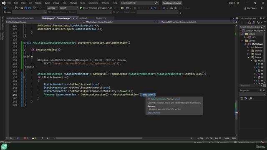Viewport: 267px width, 150px height.
Task: Close the MultiplayerCourseCharacter.cpp tab
Action: (77, 18)
